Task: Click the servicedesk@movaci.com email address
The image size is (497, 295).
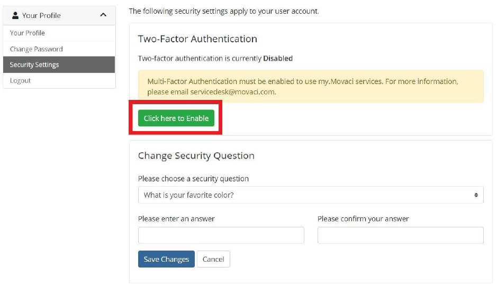Action: (233, 91)
